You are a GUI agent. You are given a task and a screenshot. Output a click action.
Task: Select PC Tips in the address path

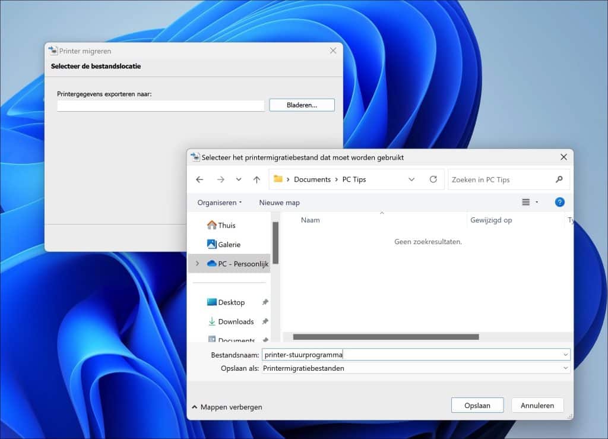tap(354, 179)
